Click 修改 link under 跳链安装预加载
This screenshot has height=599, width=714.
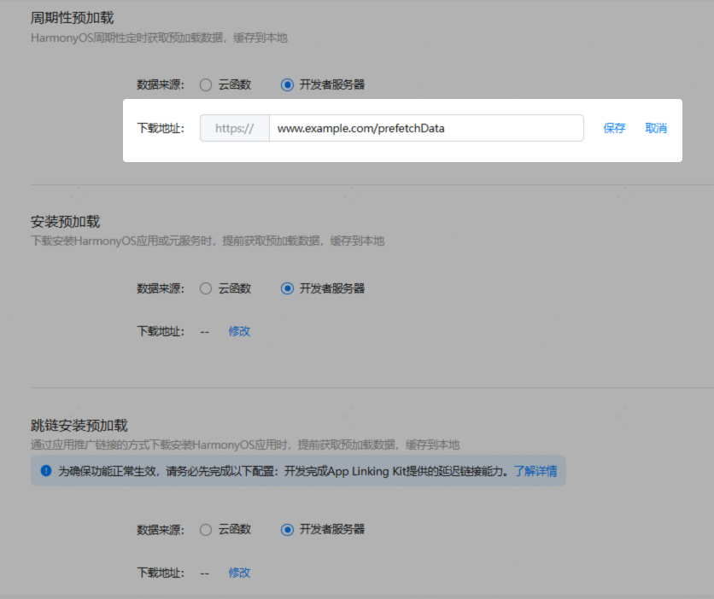pos(239,573)
